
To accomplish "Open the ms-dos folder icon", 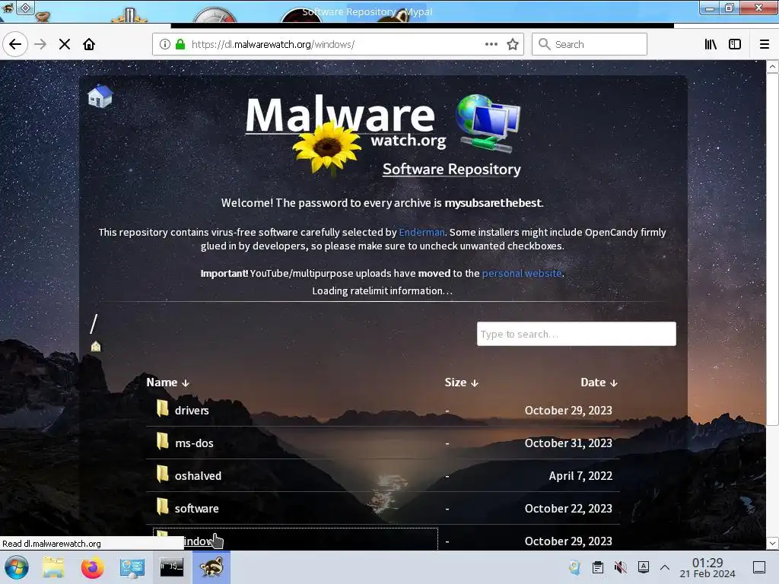I will 162,442.
